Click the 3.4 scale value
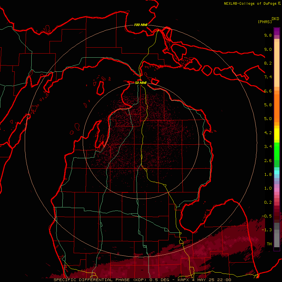This screenshot has height=282, width=282. pyautogui.click(x=268, y=147)
